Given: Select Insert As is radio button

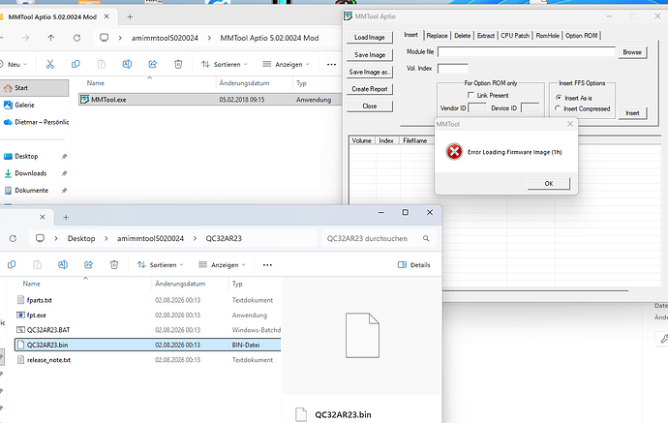Looking at the screenshot, I should pyautogui.click(x=558, y=98).
